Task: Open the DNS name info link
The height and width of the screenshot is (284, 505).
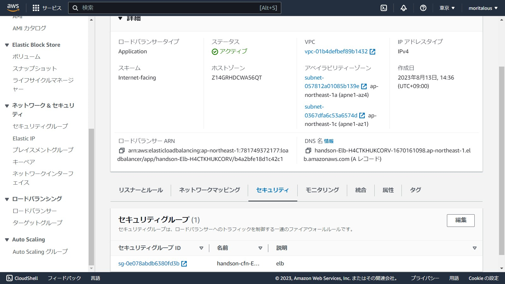Action: coord(329,141)
